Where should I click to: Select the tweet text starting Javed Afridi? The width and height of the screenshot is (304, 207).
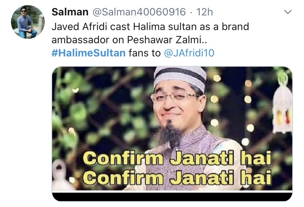[x=150, y=33]
